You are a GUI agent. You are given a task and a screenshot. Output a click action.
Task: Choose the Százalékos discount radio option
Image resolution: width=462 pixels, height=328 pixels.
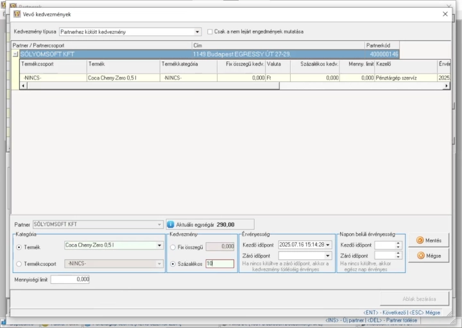click(173, 264)
